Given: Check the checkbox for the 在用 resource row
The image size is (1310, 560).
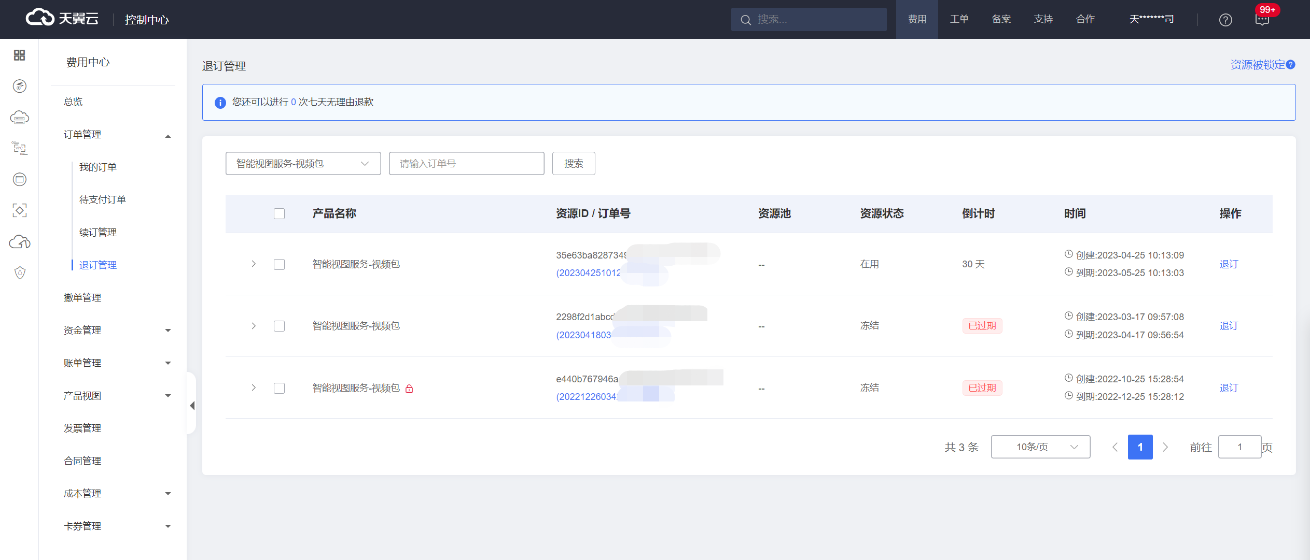Looking at the screenshot, I should point(279,264).
